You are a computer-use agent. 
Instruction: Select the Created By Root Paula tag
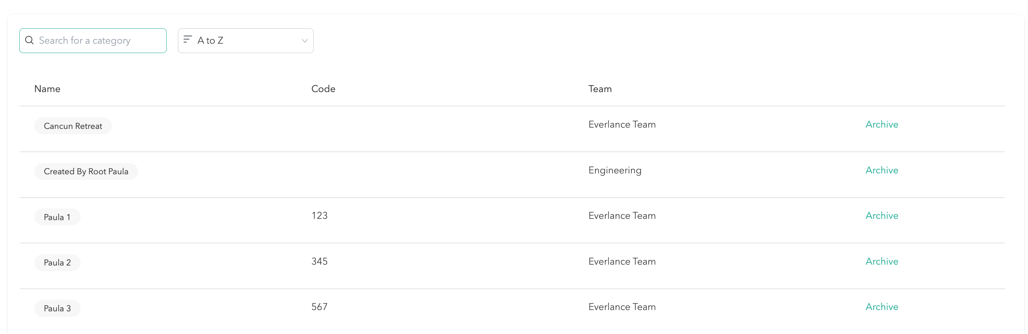click(x=86, y=172)
